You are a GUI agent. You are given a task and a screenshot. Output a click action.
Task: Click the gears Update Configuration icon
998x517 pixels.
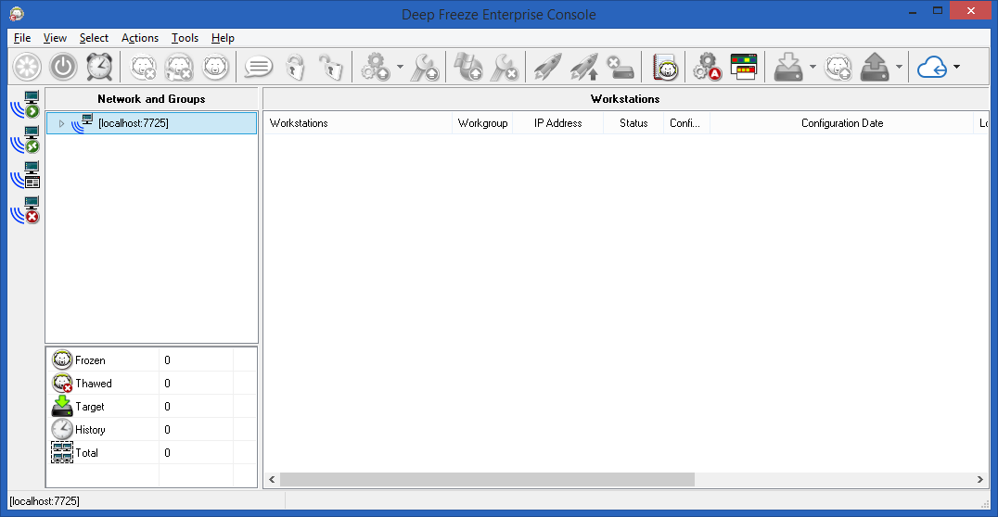tap(376, 67)
